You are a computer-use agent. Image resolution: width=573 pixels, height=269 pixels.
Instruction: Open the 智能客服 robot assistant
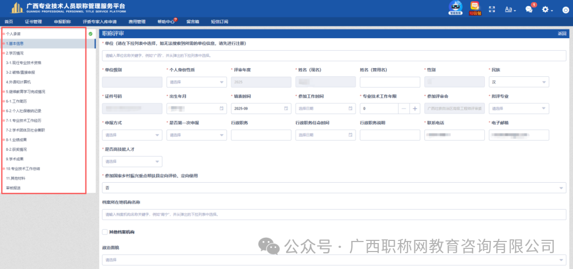(455, 8)
